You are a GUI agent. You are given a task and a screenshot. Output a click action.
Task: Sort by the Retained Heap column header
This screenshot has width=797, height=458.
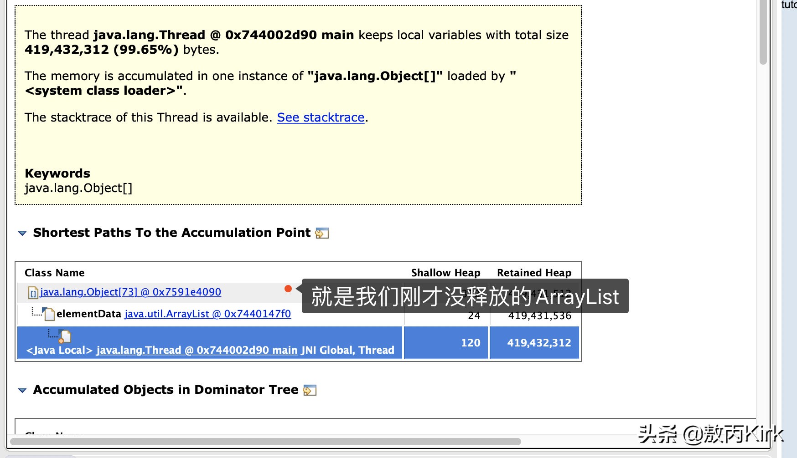[534, 273]
